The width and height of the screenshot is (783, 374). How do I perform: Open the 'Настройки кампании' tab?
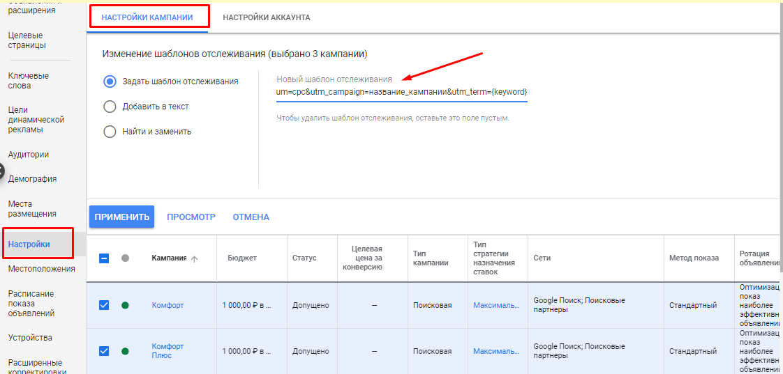(x=147, y=17)
